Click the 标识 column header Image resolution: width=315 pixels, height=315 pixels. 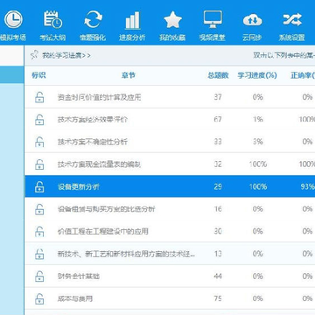[x=38, y=75]
